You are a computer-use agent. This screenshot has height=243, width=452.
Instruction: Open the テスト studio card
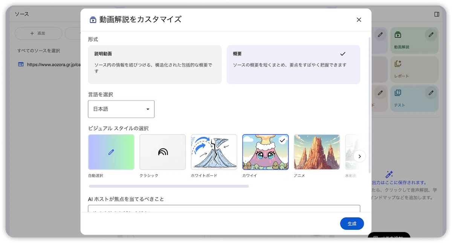coord(414,98)
